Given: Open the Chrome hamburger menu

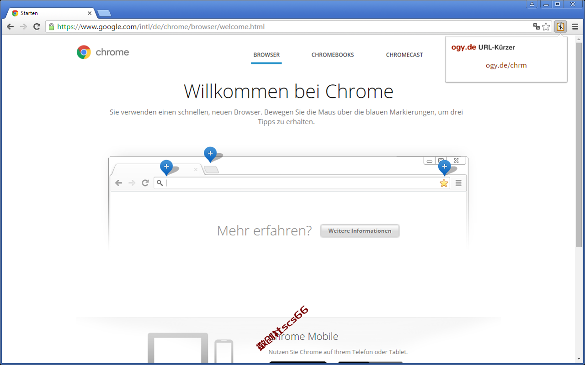Looking at the screenshot, I should [x=575, y=26].
